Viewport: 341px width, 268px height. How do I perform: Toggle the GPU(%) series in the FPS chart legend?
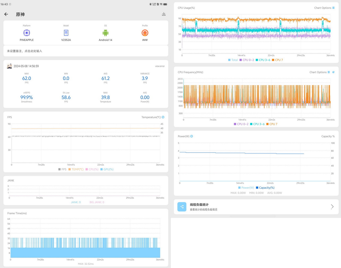click(x=107, y=169)
